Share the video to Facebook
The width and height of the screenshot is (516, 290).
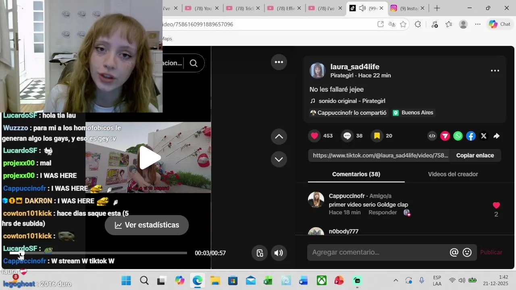(x=471, y=136)
